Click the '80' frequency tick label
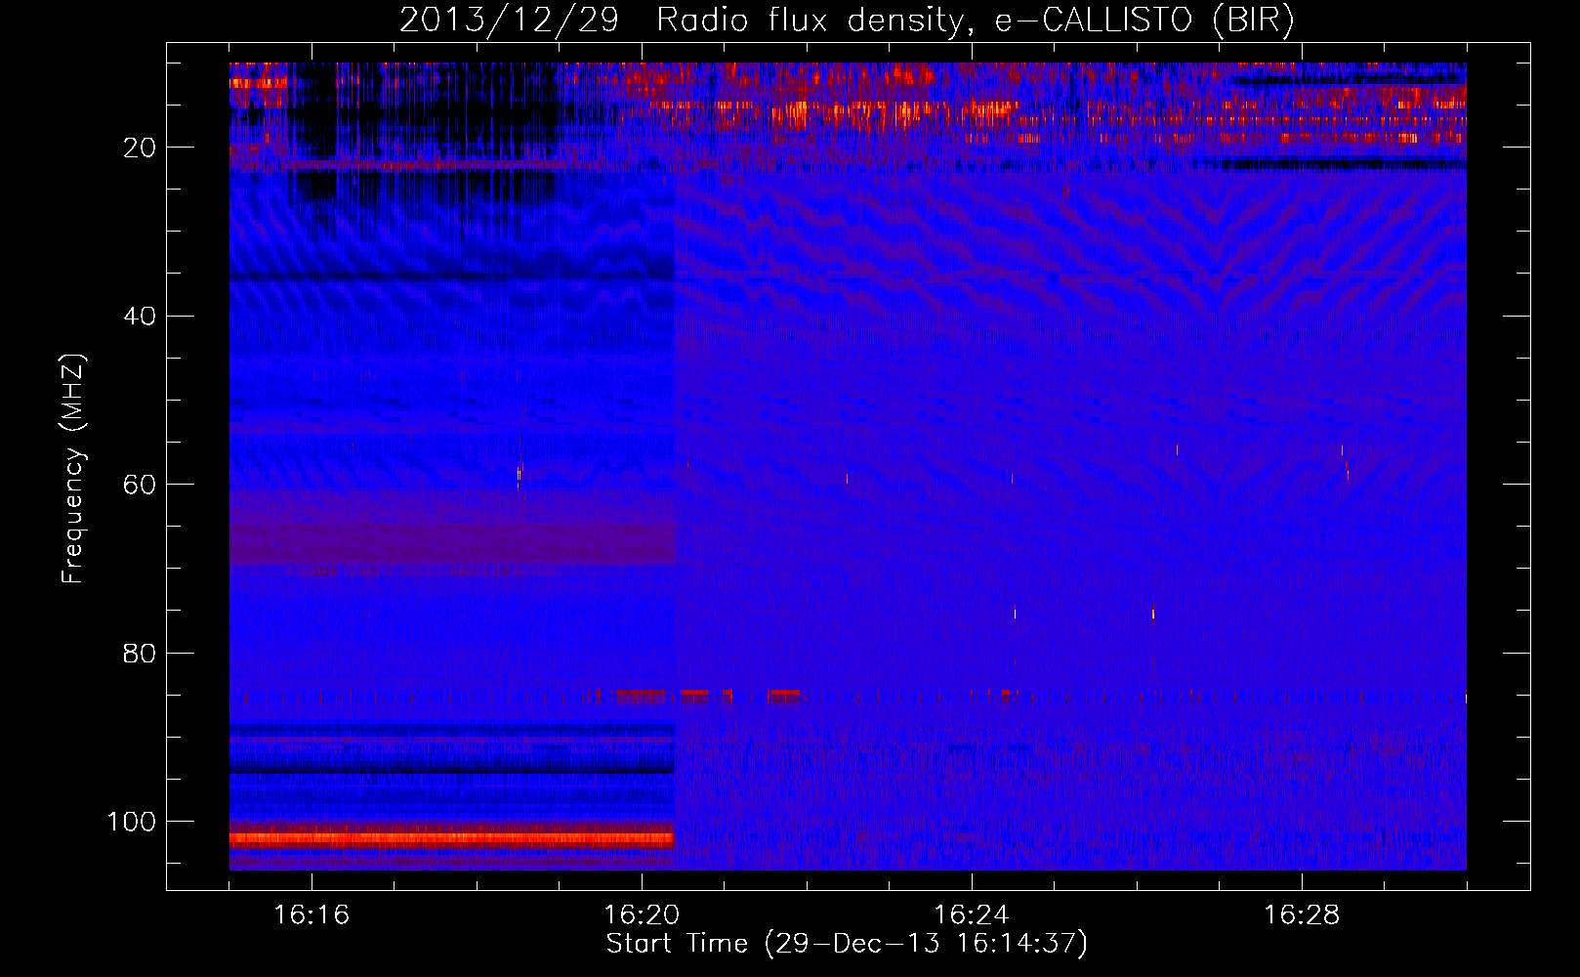Screen dimensions: 1580x977 pyautogui.click(x=140, y=654)
